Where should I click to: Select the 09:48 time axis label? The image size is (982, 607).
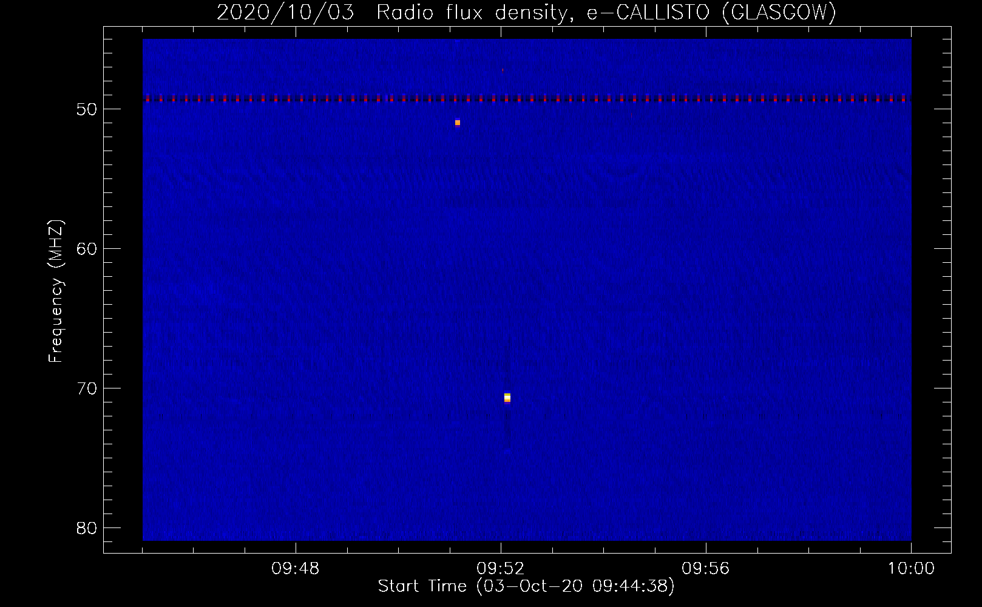click(x=296, y=569)
